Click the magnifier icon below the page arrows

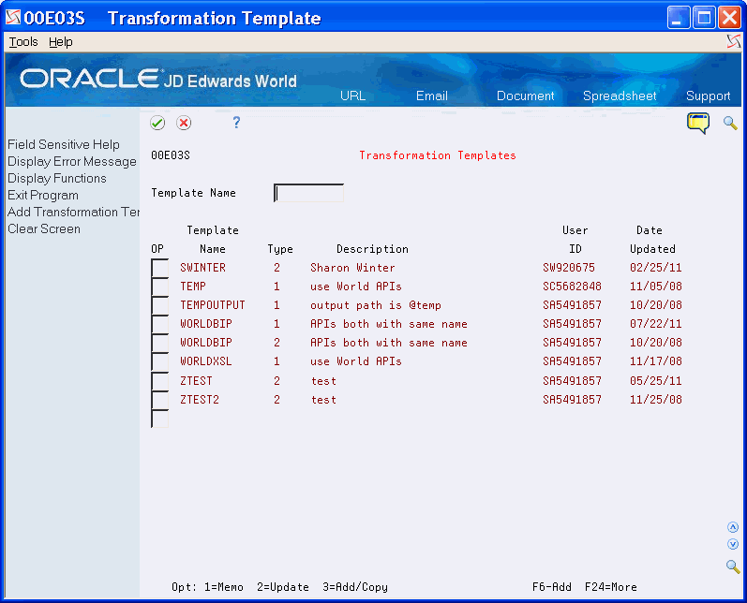pos(733,566)
